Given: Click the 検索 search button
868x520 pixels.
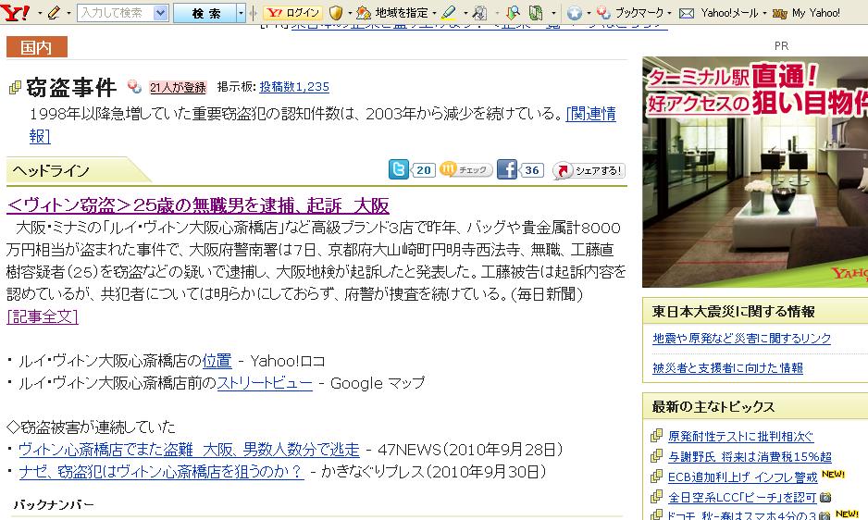Looking at the screenshot, I should point(205,12).
